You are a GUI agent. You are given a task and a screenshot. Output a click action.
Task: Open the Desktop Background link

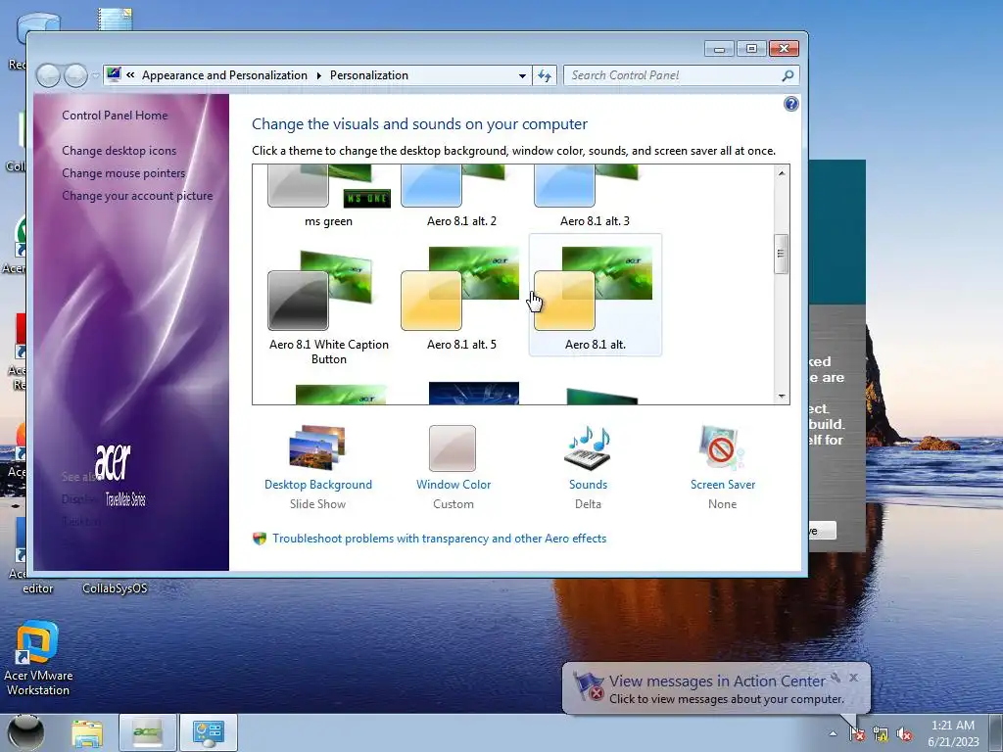[318, 485]
